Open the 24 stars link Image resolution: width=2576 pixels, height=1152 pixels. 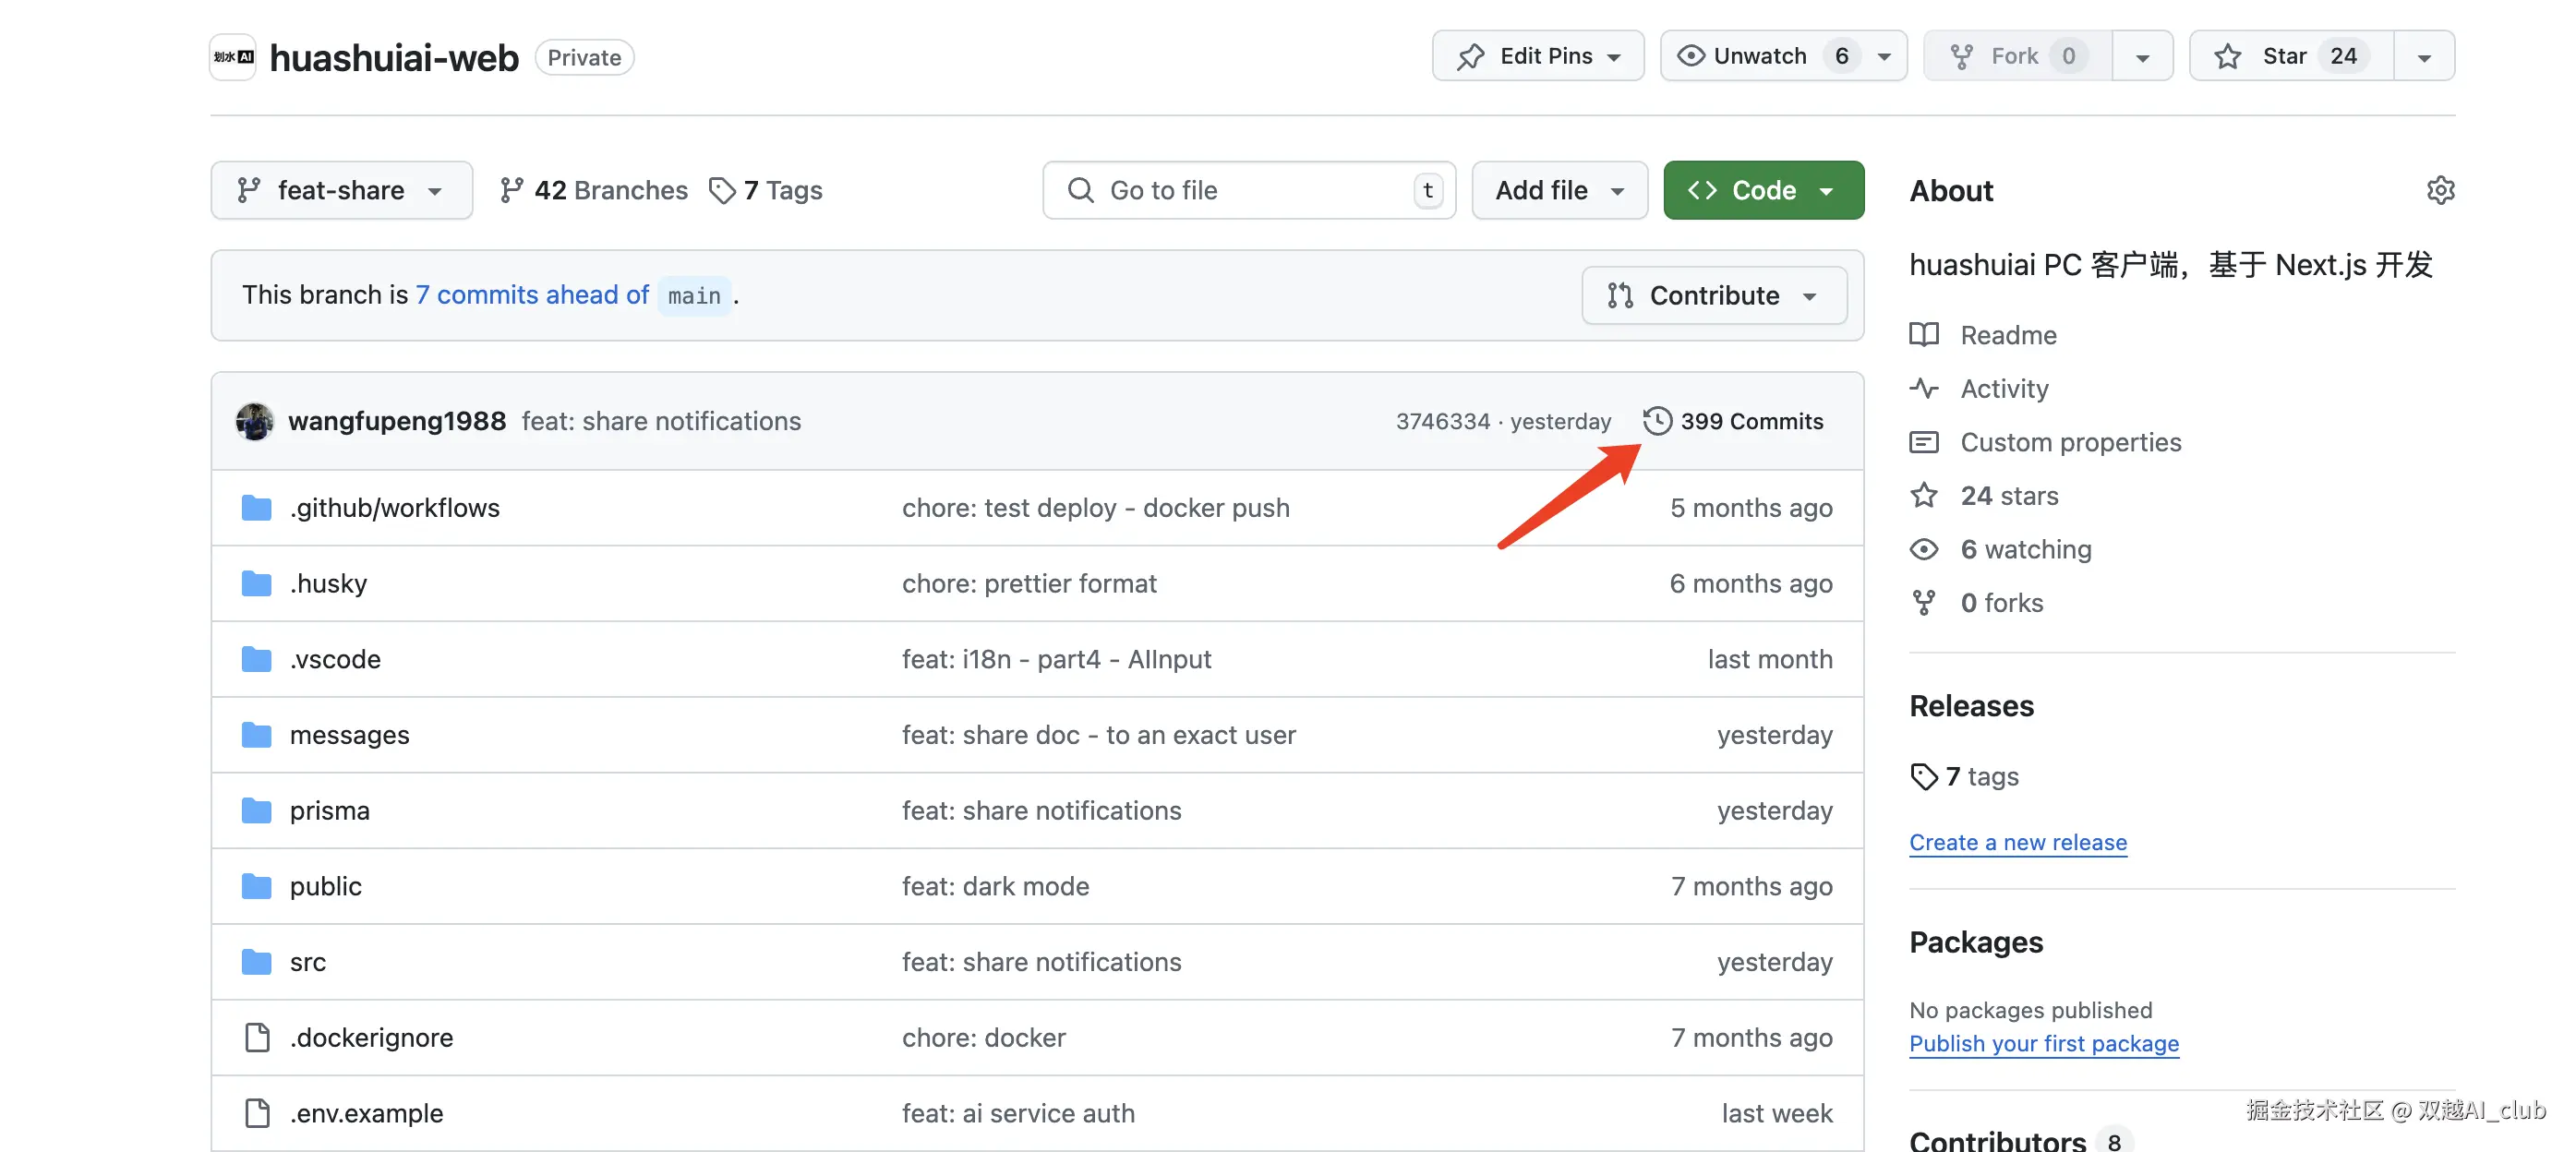2009,495
